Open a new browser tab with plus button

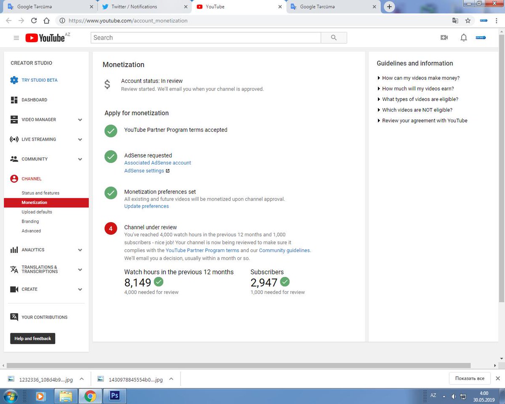tap(390, 7)
